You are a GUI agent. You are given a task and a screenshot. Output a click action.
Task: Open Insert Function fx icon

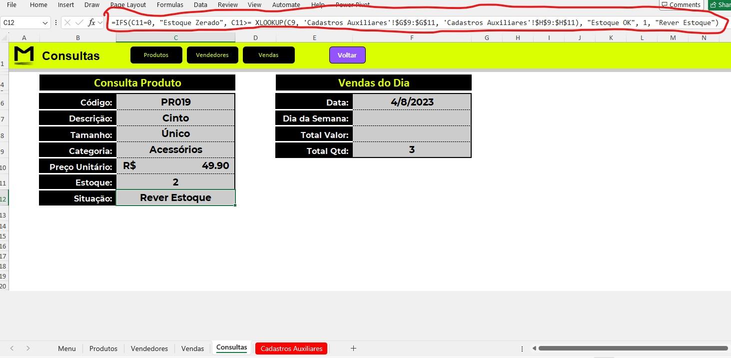pos(91,22)
